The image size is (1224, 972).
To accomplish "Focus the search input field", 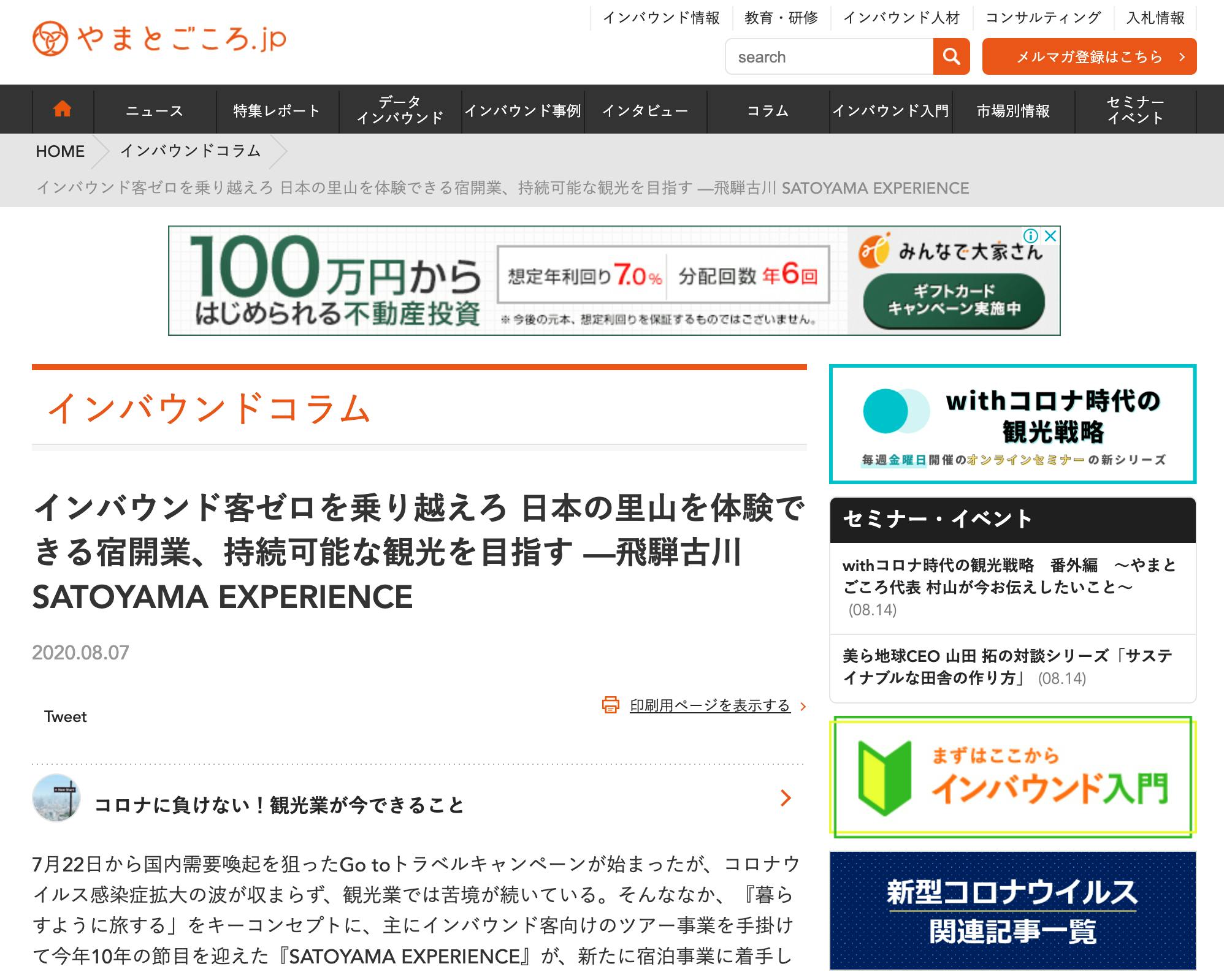I will (x=829, y=56).
